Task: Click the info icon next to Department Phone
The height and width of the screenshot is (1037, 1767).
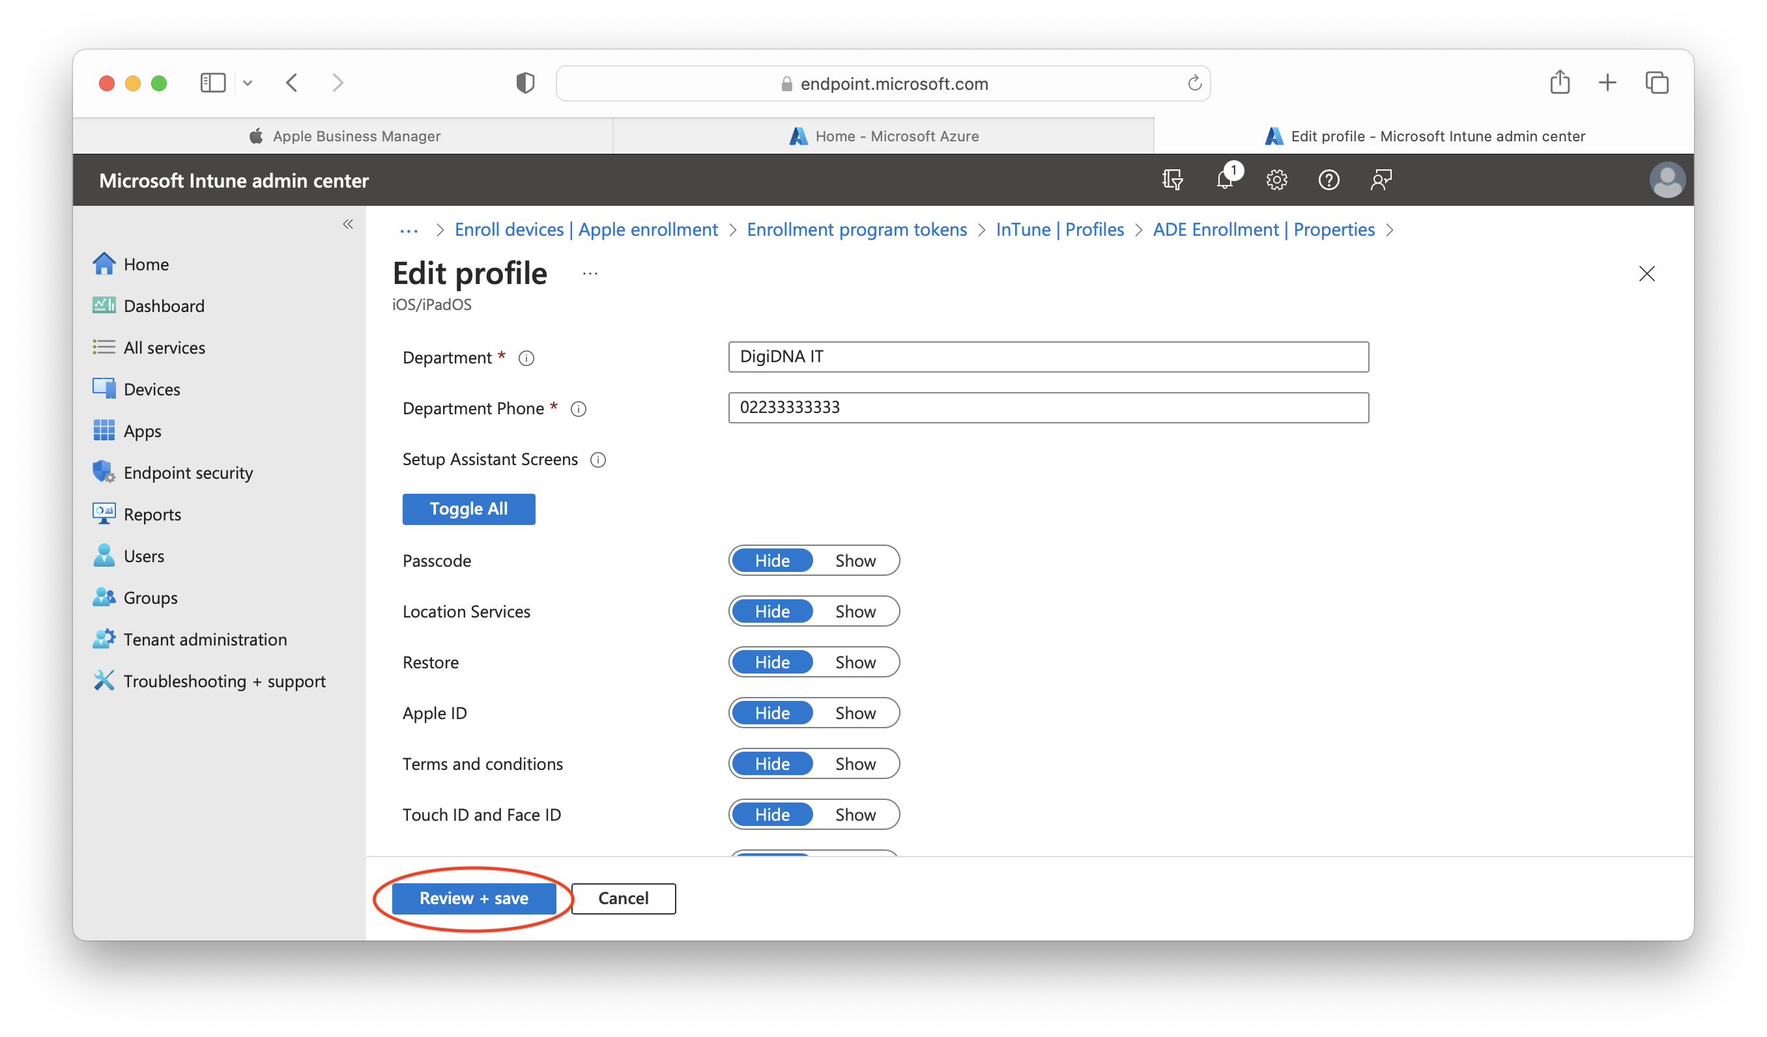Action: point(578,409)
